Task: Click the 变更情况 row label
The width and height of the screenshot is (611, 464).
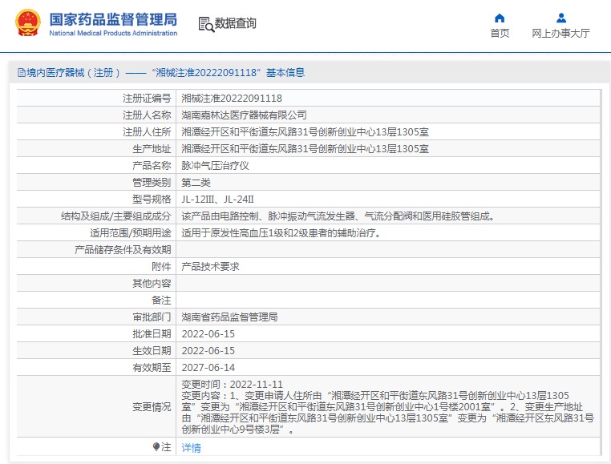Action: click(x=152, y=407)
